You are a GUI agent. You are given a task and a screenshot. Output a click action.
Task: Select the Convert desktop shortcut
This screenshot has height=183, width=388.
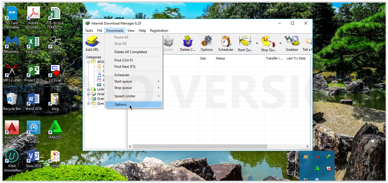pyautogui.click(x=55, y=44)
